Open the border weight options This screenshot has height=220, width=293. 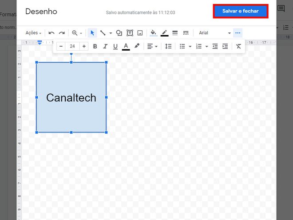(x=175, y=33)
